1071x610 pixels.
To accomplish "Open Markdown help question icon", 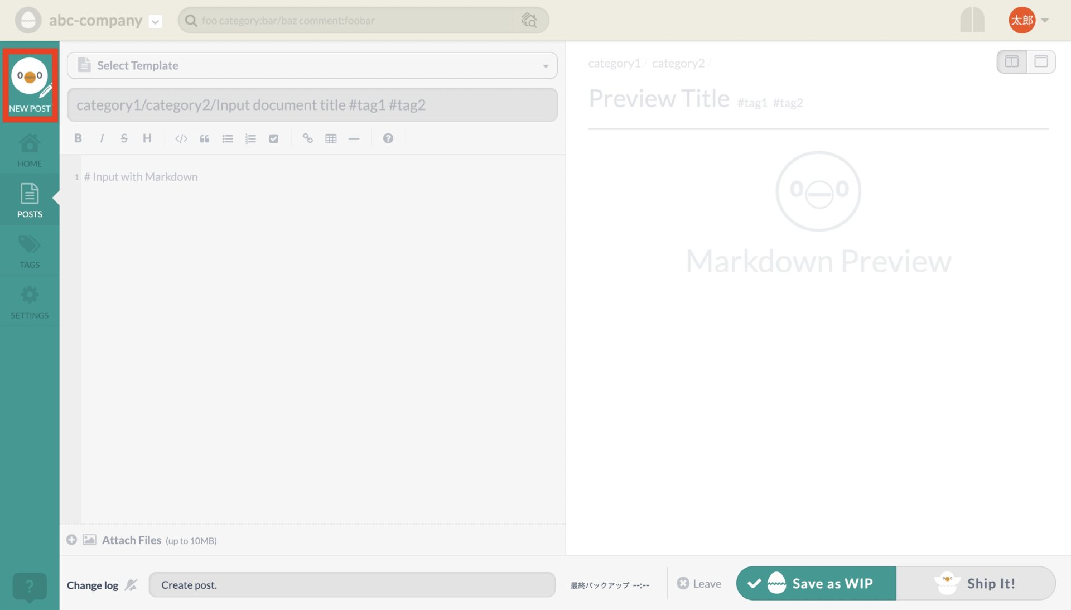I will 388,138.
